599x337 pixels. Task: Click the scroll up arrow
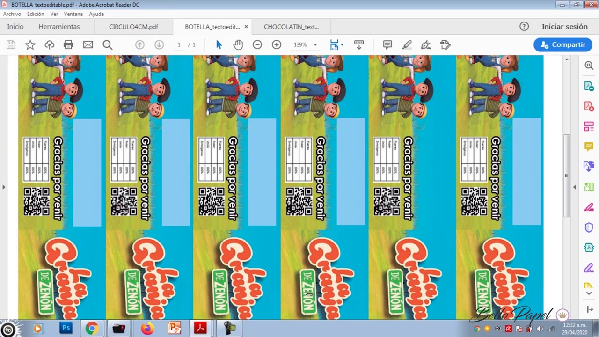(x=567, y=59)
